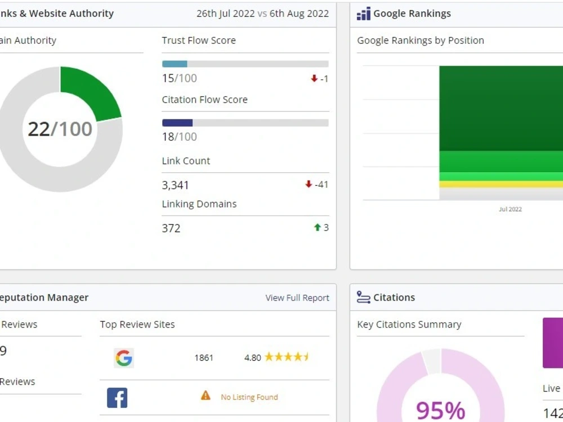This screenshot has width=563, height=422.
Task: Click the Citations panel title
Action: 394,297
